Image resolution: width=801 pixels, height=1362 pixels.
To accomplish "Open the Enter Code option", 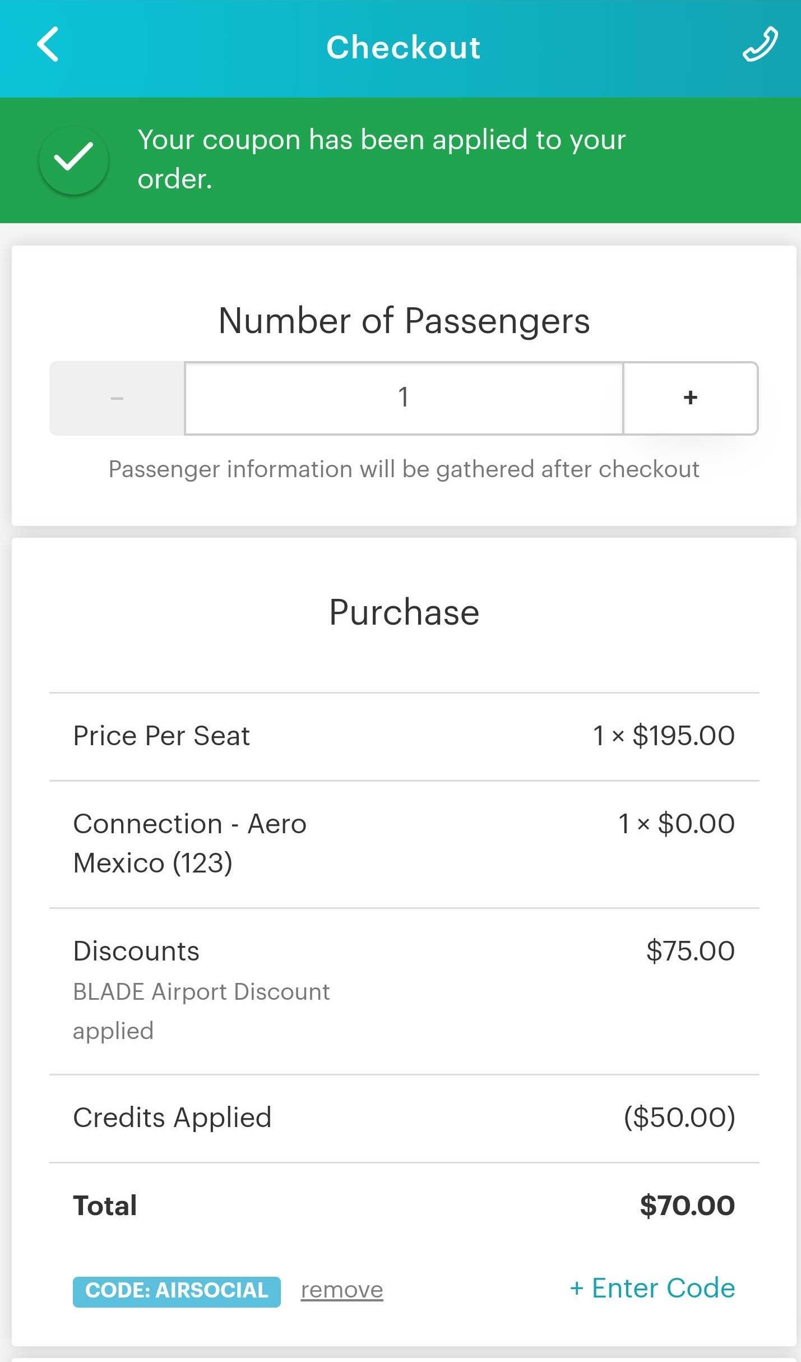I will point(652,1289).
